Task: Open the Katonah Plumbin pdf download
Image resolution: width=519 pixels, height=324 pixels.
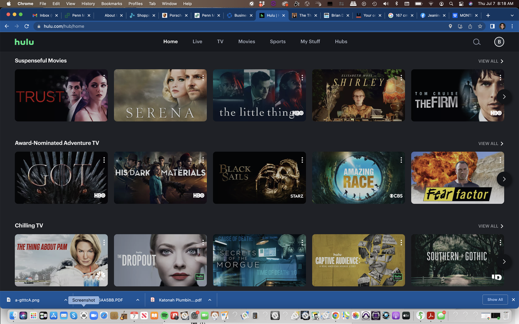Action: pos(180,300)
